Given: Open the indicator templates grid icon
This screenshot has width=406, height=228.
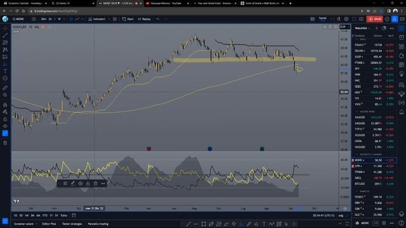Looking at the screenshot, I should pos(115,19).
